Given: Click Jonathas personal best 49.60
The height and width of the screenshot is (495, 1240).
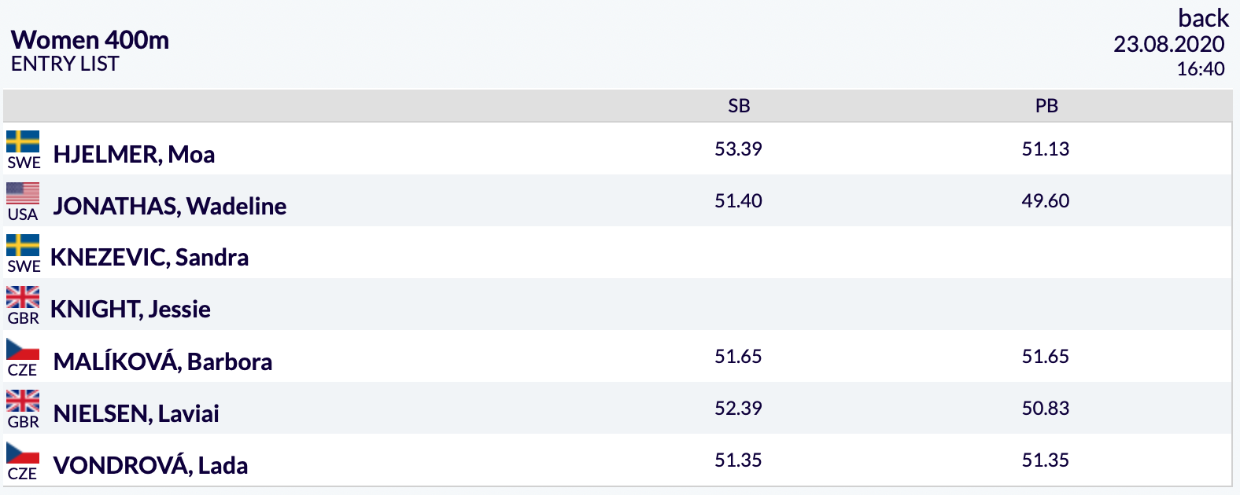Looking at the screenshot, I should pos(1046,200).
